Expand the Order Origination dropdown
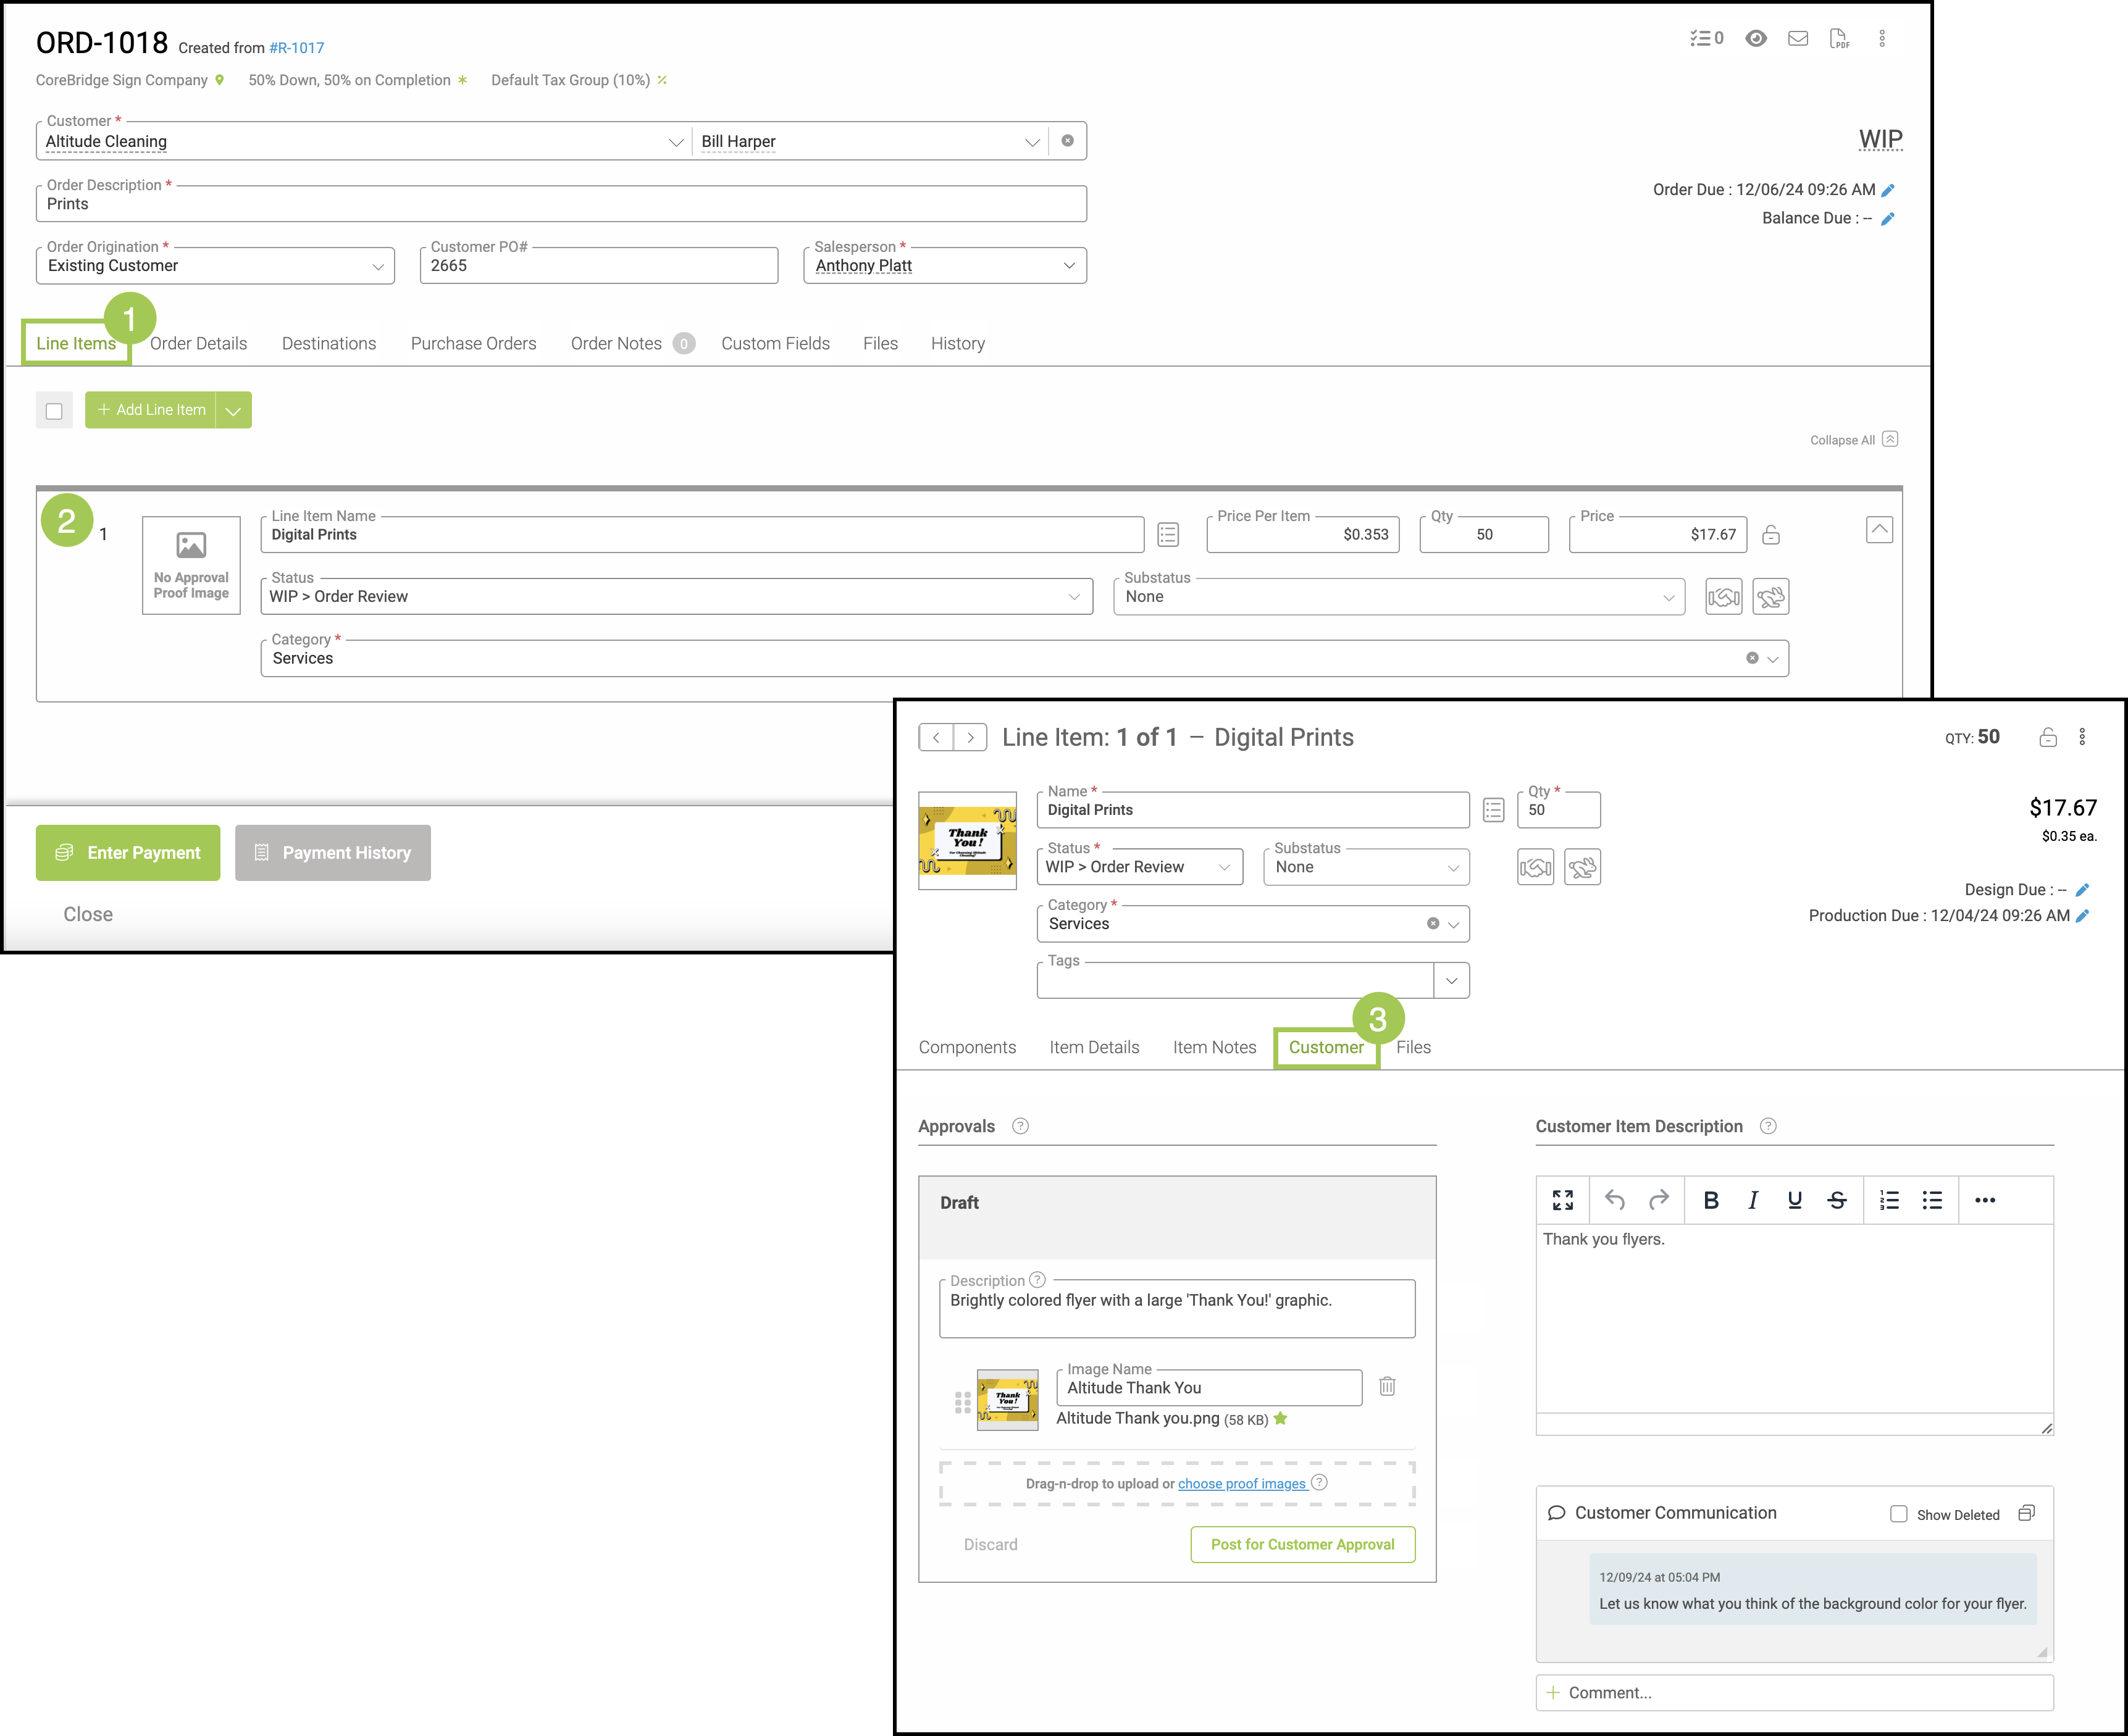This screenshot has height=1736, width=2128. point(377,266)
